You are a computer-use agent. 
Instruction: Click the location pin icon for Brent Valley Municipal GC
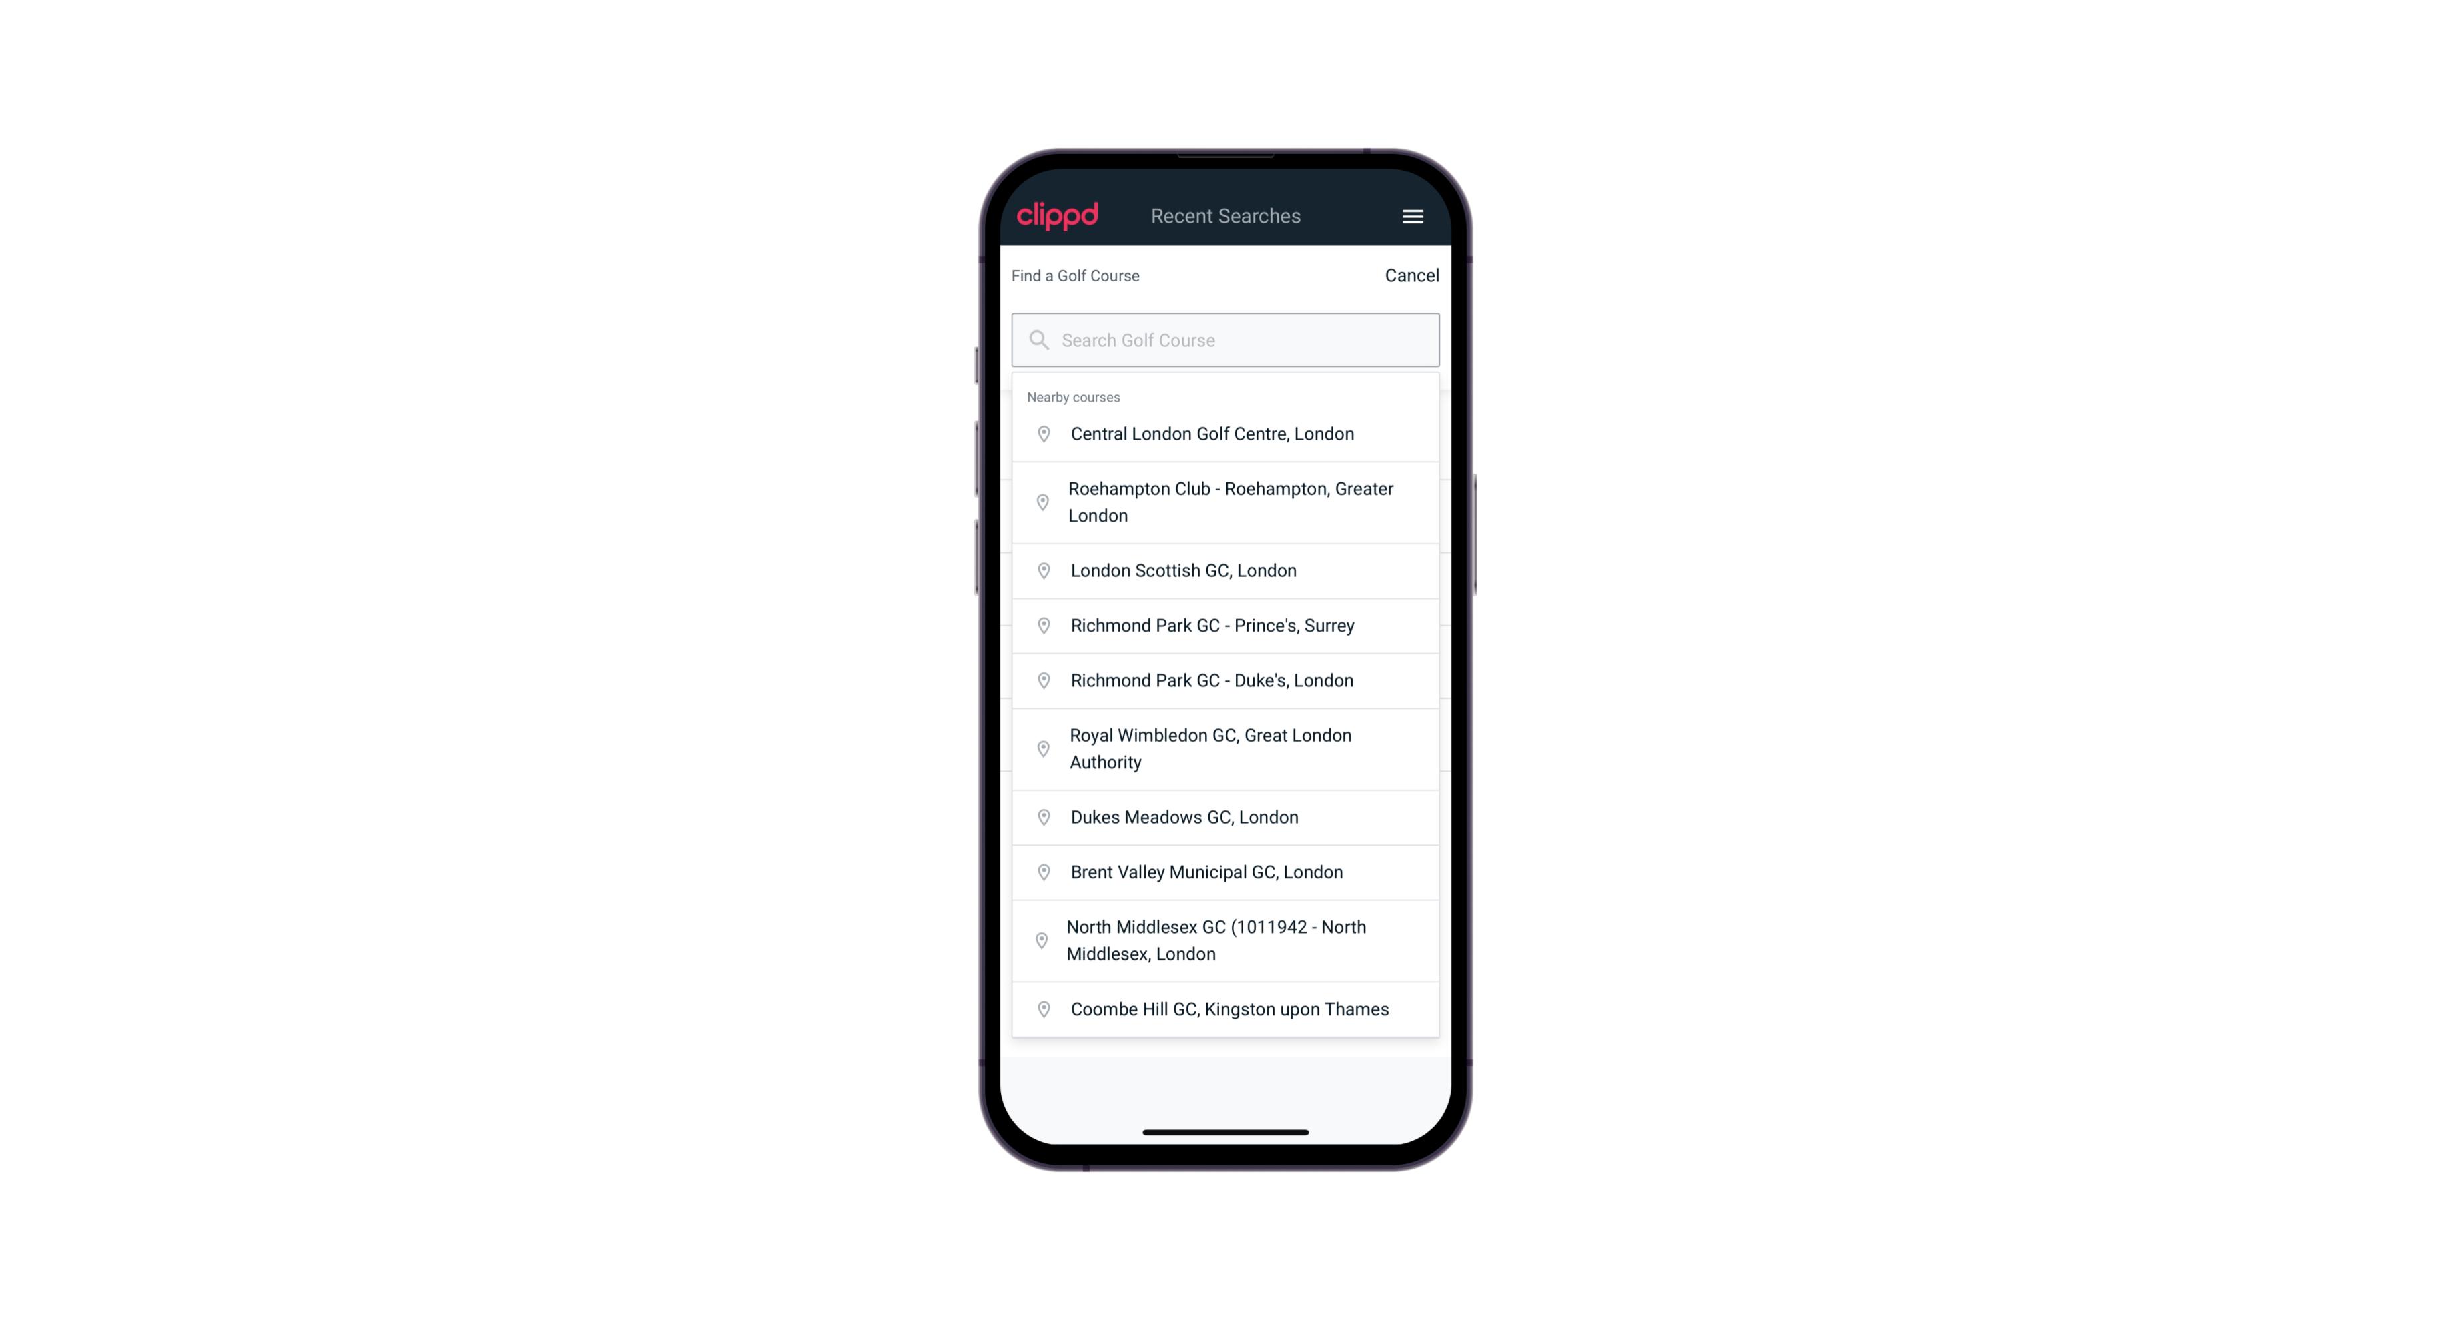[1041, 871]
